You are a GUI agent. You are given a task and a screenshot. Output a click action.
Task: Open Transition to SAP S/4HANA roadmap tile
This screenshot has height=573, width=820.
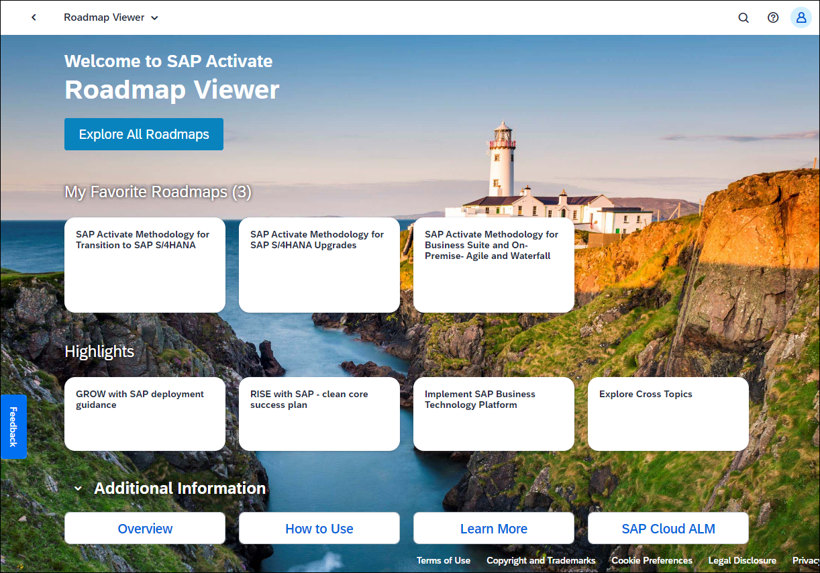tap(145, 265)
